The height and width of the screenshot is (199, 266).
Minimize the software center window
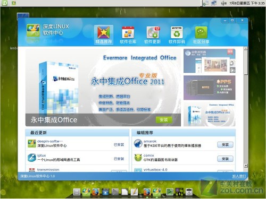pyautogui.click(x=225, y=20)
